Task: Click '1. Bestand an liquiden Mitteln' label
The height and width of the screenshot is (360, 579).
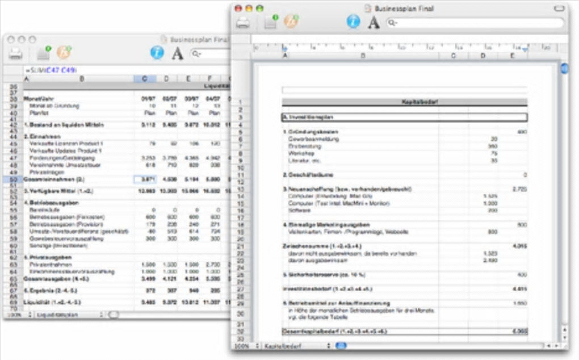Action: pyautogui.click(x=64, y=125)
